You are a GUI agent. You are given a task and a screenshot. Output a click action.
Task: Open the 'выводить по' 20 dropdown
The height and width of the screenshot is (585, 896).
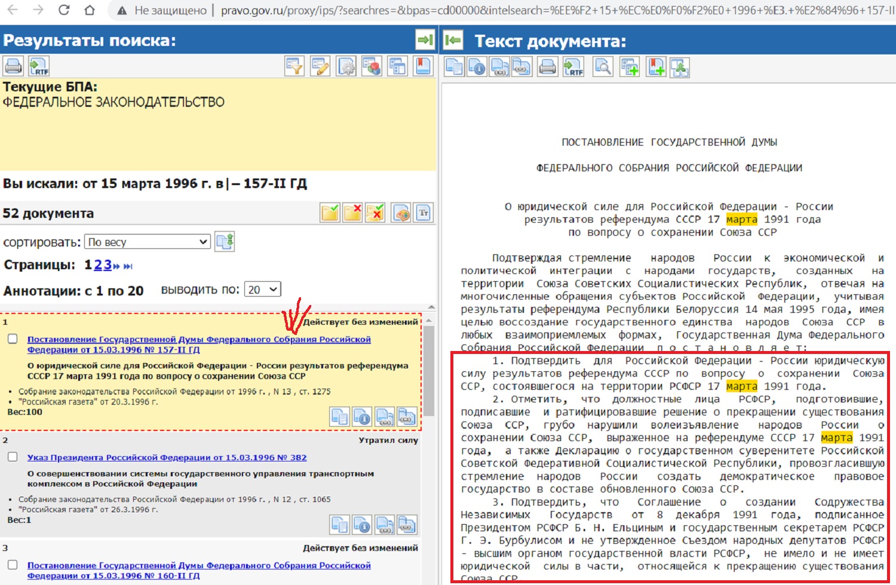point(262,290)
